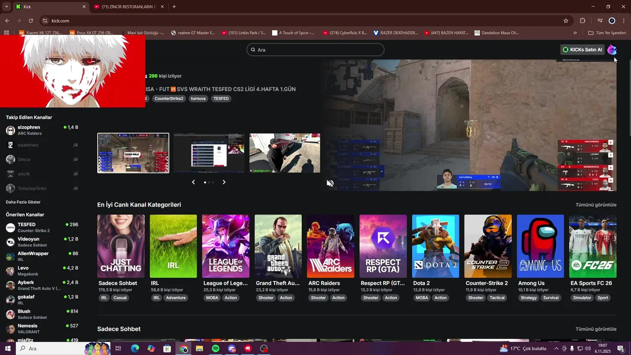Open the Levo Megabonk channel row

42,271
